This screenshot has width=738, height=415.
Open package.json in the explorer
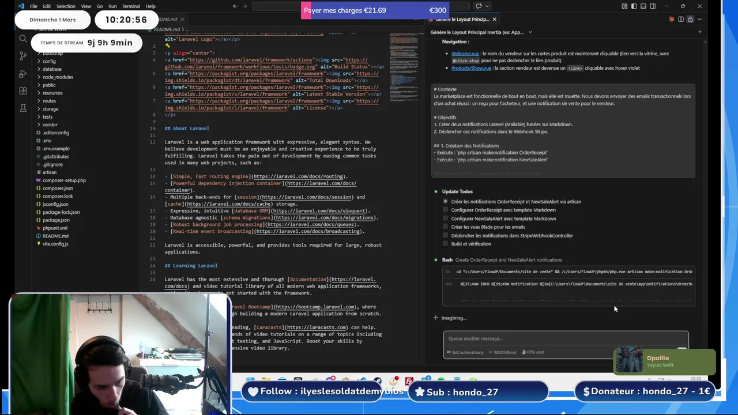(56, 220)
